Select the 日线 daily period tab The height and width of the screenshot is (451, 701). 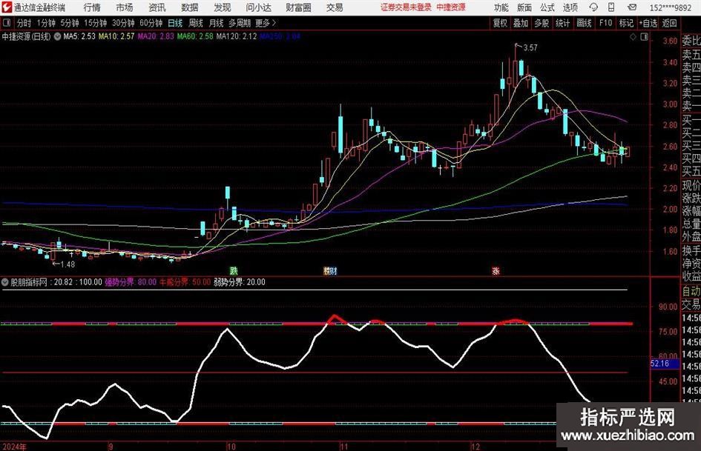click(175, 23)
